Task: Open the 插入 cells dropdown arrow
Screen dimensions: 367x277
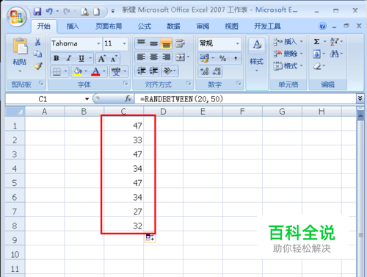Action: tap(301, 41)
